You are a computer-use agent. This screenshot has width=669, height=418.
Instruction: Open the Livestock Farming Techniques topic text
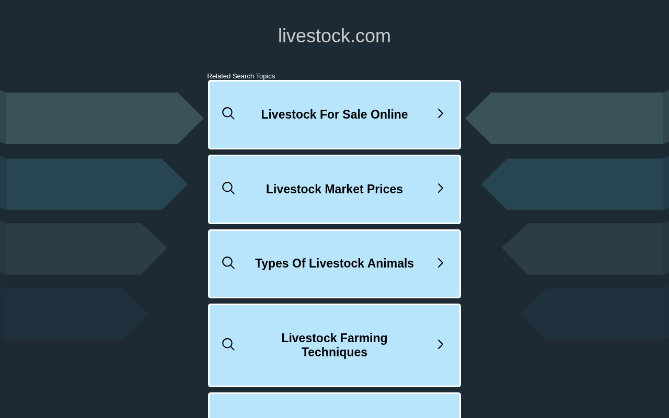tap(334, 345)
